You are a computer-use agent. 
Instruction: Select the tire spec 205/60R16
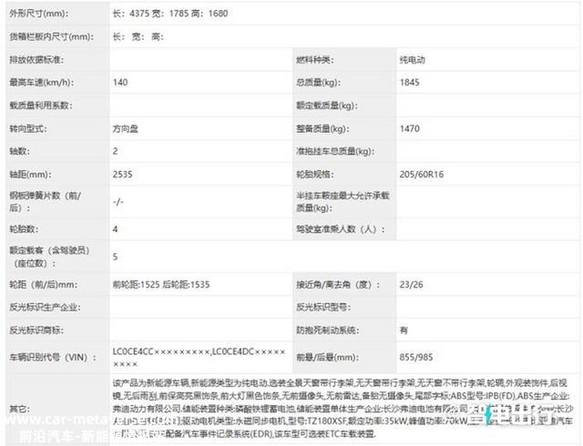tap(421, 175)
